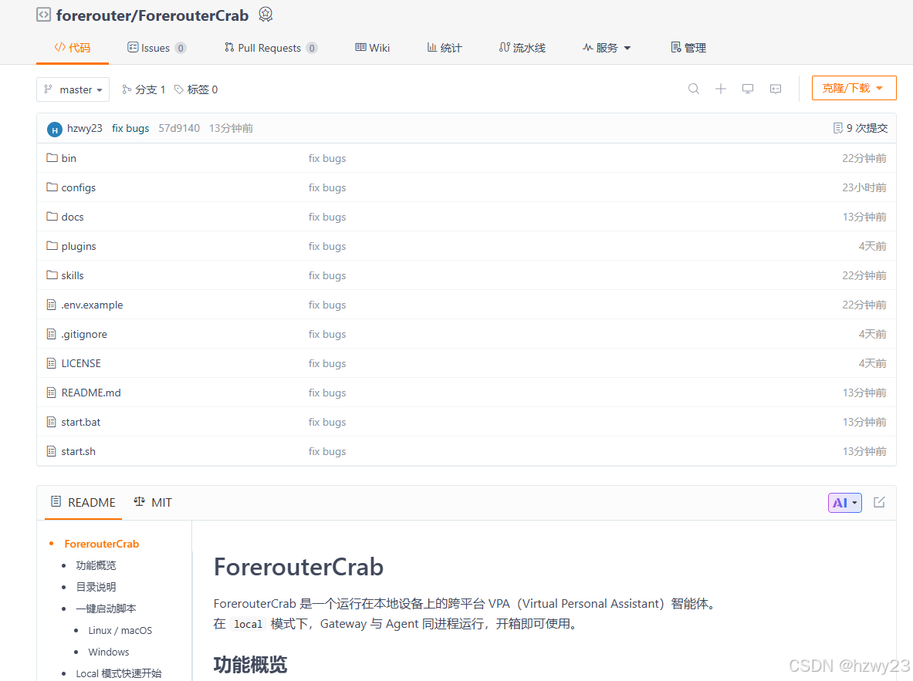
Task: Click the plugins folder icon
Action: (52, 245)
